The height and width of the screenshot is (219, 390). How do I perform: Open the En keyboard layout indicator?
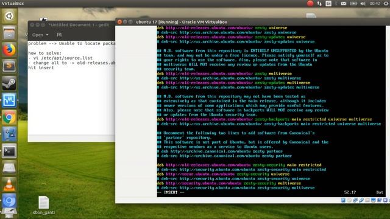328,4
